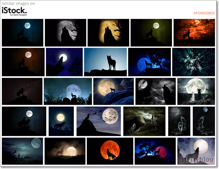Screen dimensions: 219x169
Task: Open the two wolves silhouette with white moon
Action: pyautogui.click(x=24, y=121)
